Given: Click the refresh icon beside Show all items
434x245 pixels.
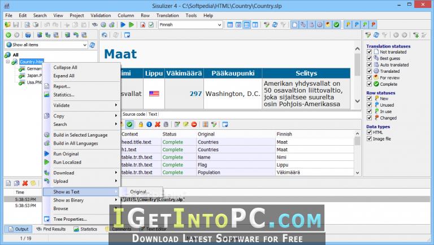Looking at the screenshot, I should point(93,45).
